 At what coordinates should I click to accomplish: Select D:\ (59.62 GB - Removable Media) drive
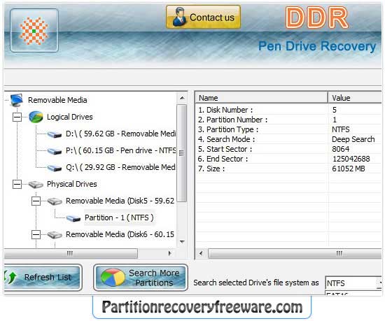pos(120,134)
